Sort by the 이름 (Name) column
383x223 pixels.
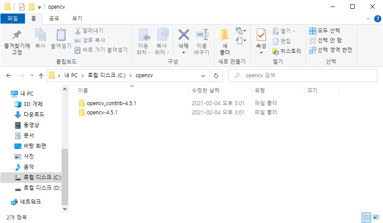point(83,90)
